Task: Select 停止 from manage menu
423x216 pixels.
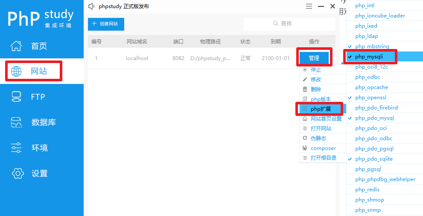Action: pos(323,70)
